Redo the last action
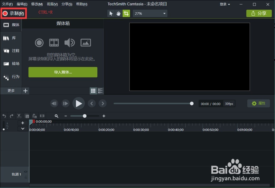 tap(12, 116)
